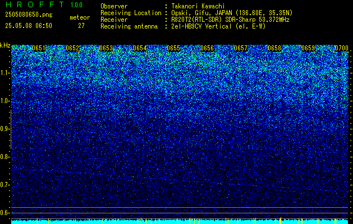
Task: Select the meteor count value 27
Action: coord(81,26)
